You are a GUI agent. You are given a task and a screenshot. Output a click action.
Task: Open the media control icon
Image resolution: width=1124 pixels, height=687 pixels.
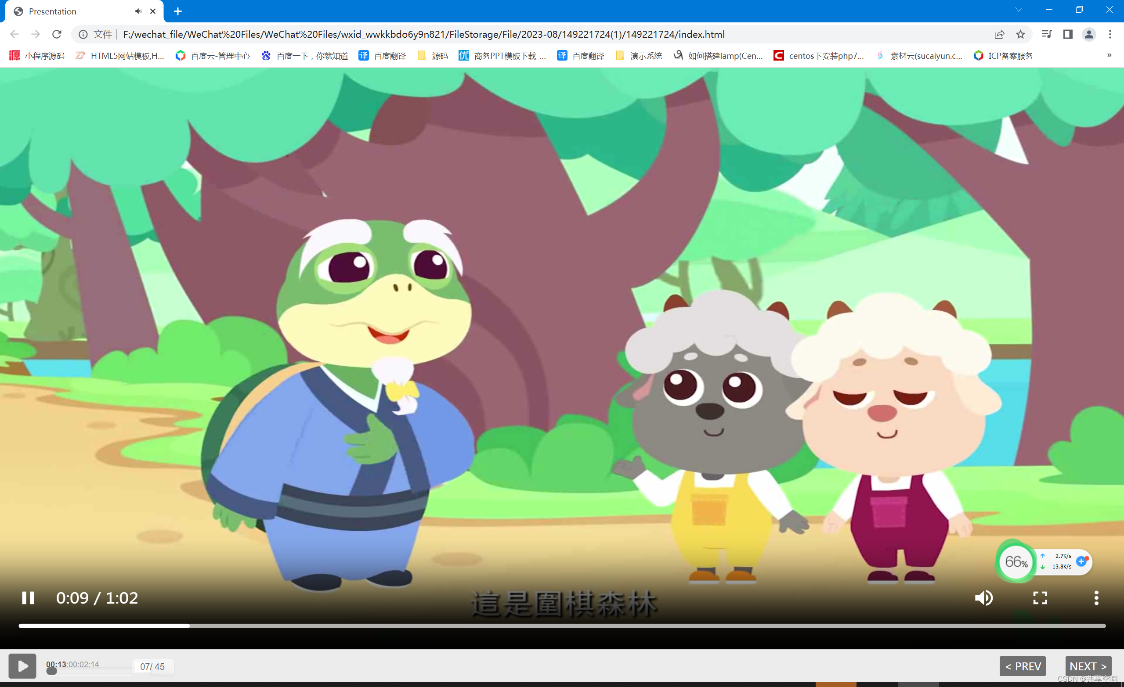click(x=1046, y=34)
